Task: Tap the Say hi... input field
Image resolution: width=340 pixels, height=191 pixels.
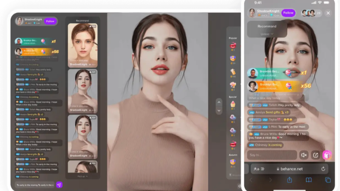Action: [x=272, y=155]
